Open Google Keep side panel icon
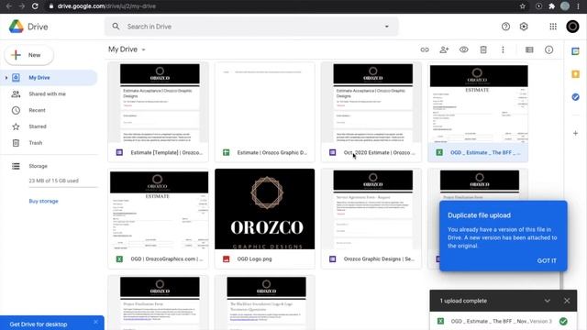This screenshot has width=587, height=330. pos(575,74)
